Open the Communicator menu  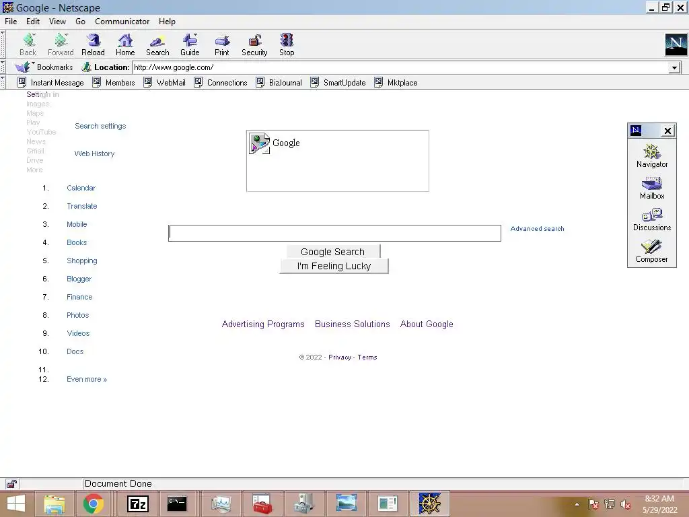coord(122,21)
